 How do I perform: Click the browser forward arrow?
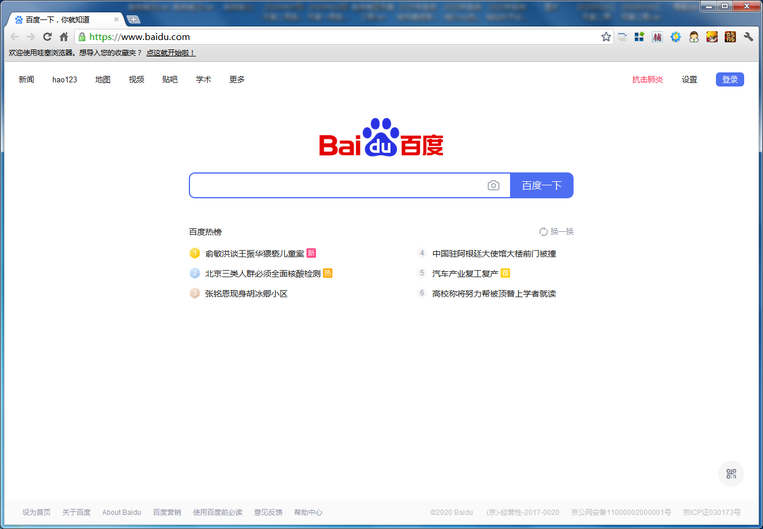coord(31,36)
